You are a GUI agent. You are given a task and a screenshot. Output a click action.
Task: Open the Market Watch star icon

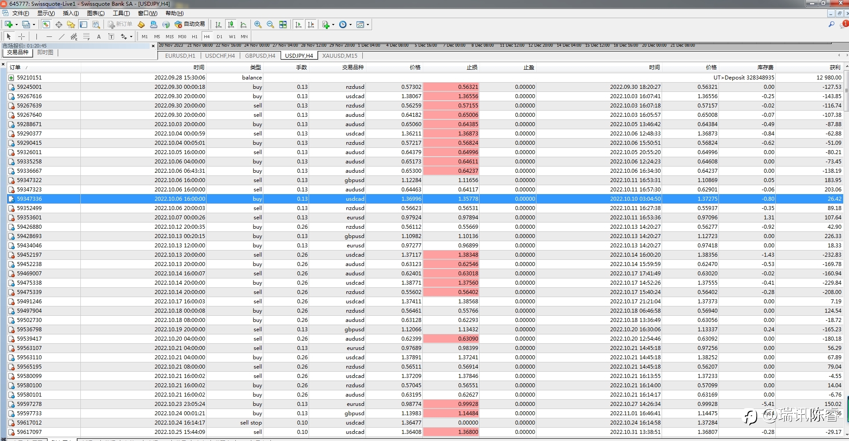(71, 24)
